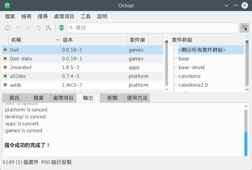Click the commit checkmark icon
Viewport: 252px width, 170px height.
(x=28, y=28)
